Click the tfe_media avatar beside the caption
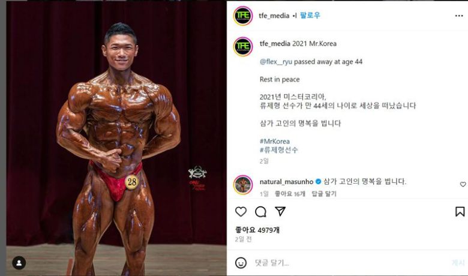The width and height of the screenshot is (468, 276). click(x=243, y=47)
